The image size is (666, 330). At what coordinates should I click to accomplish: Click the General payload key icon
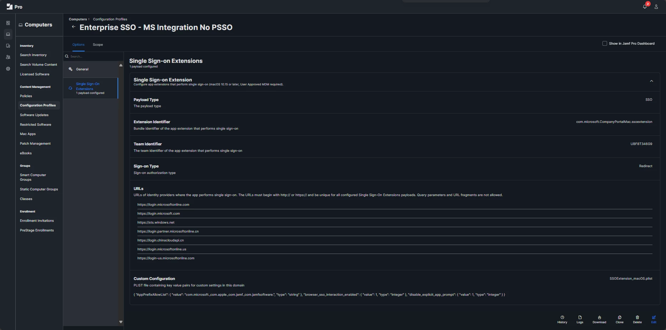point(70,69)
